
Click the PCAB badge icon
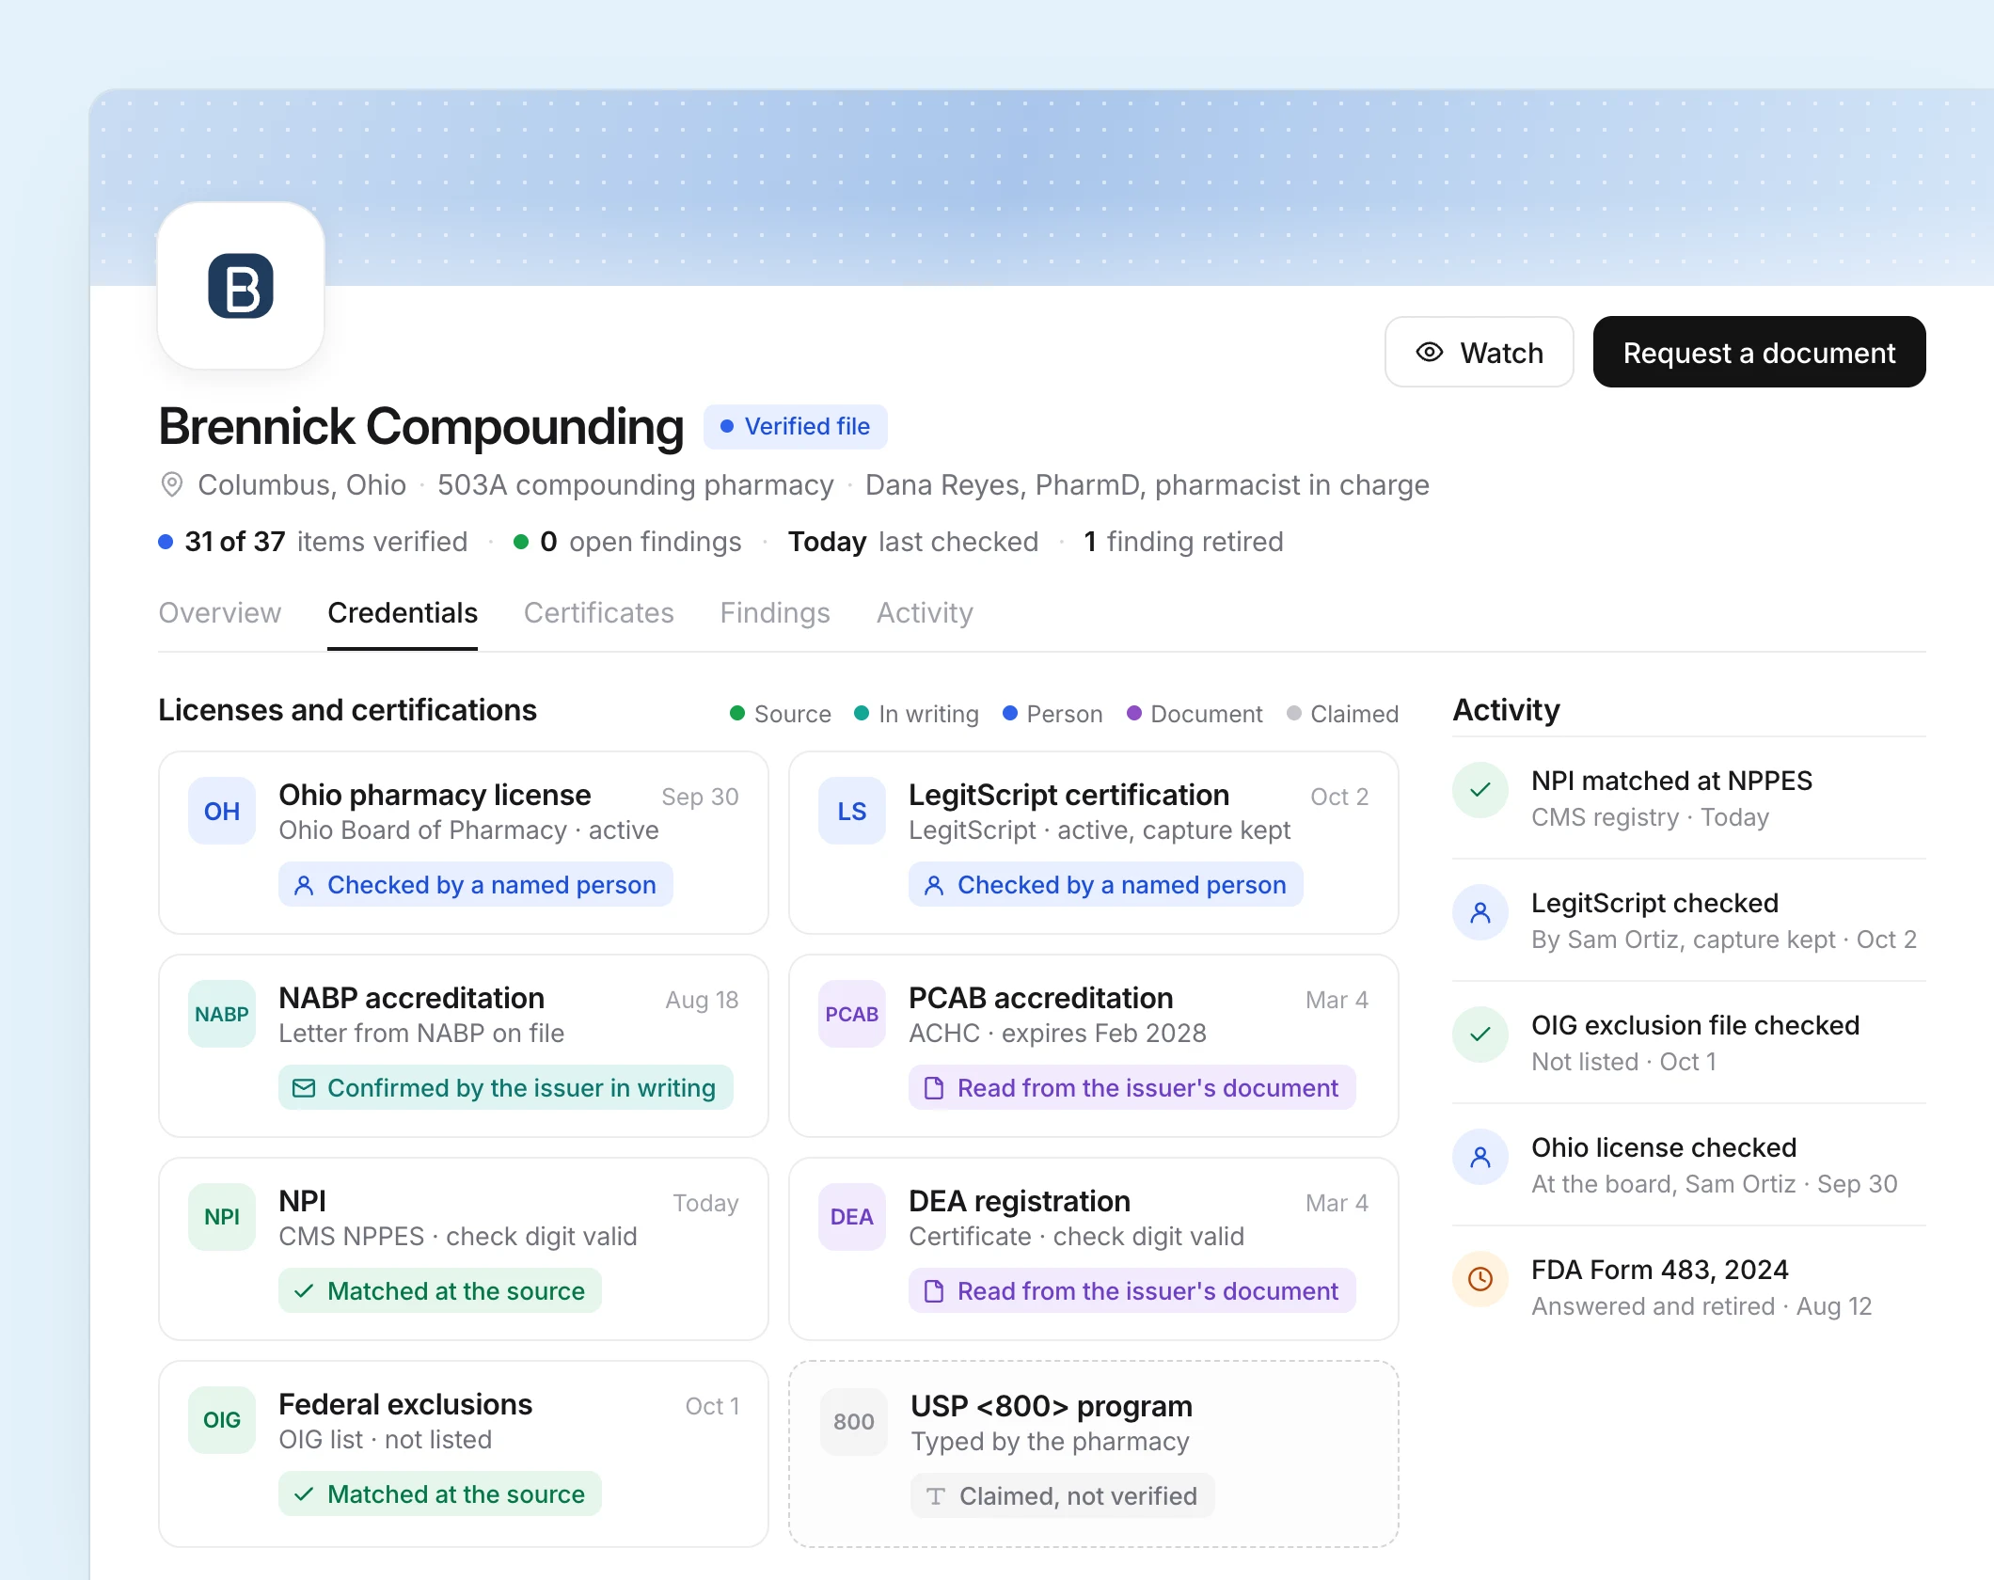click(x=852, y=1014)
